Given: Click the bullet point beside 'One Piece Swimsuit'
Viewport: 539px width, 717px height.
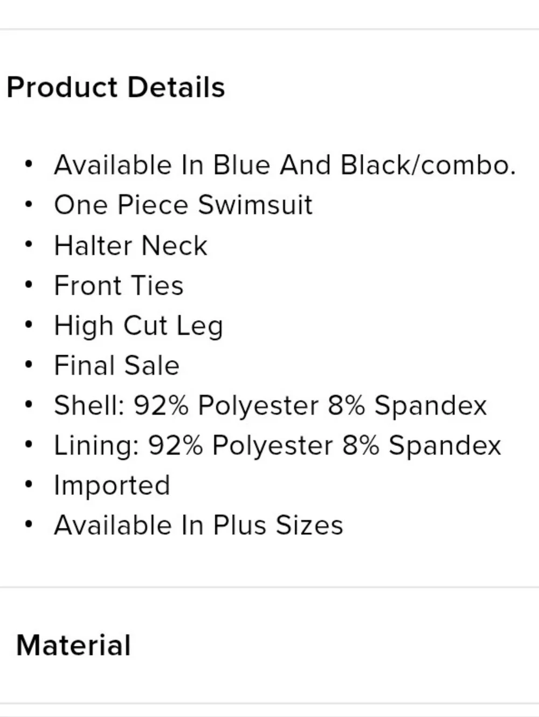Looking at the screenshot, I should [x=29, y=204].
